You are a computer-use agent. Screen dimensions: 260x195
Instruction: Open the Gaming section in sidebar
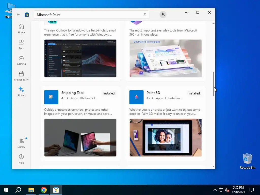21,60
